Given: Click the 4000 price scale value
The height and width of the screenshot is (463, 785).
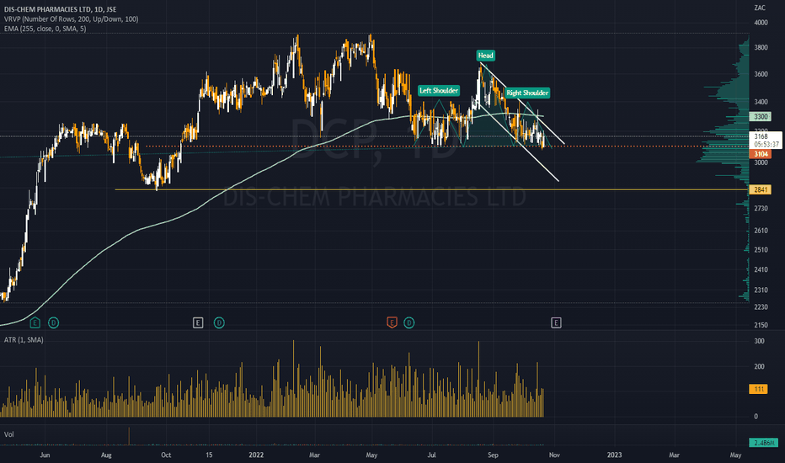Looking at the screenshot, I should click(761, 23).
